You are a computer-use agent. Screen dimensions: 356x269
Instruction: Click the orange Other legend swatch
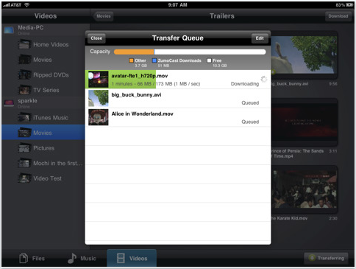point(131,60)
